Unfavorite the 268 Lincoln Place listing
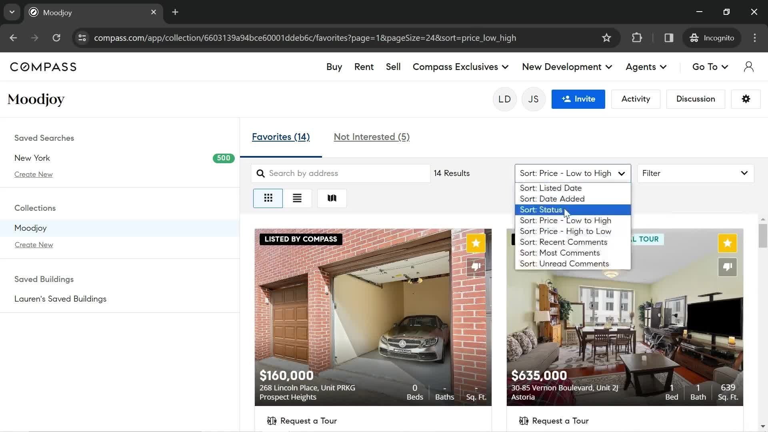 [476, 243]
